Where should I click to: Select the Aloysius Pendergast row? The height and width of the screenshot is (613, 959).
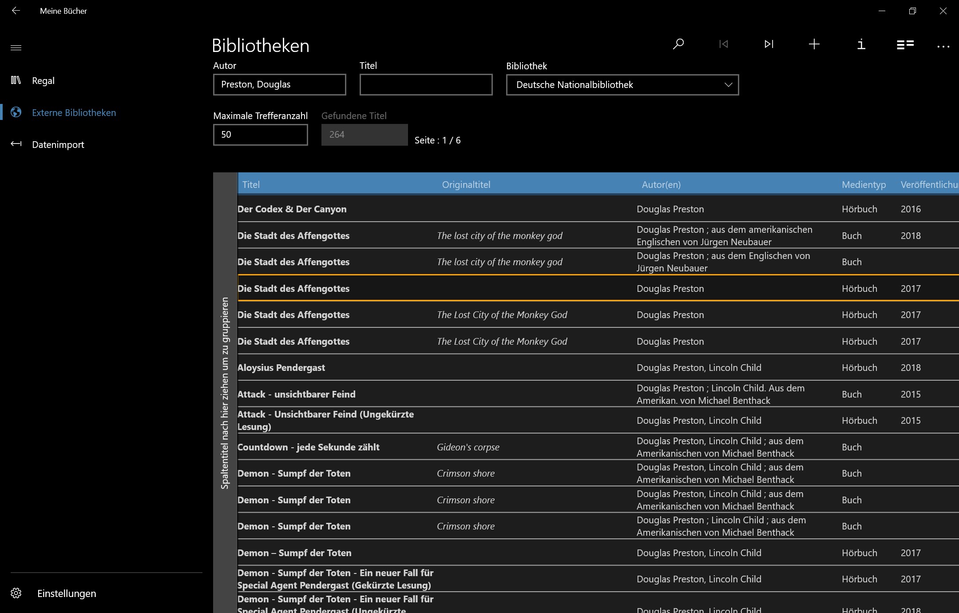coord(598,367)
